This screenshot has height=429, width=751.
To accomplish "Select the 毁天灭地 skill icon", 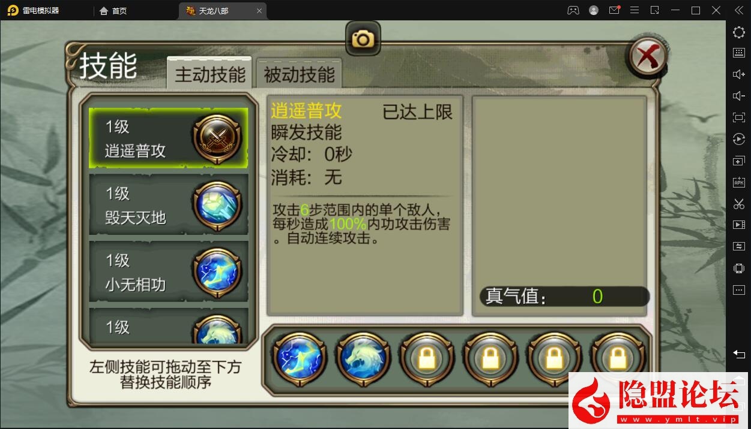I will click(217, 205).
